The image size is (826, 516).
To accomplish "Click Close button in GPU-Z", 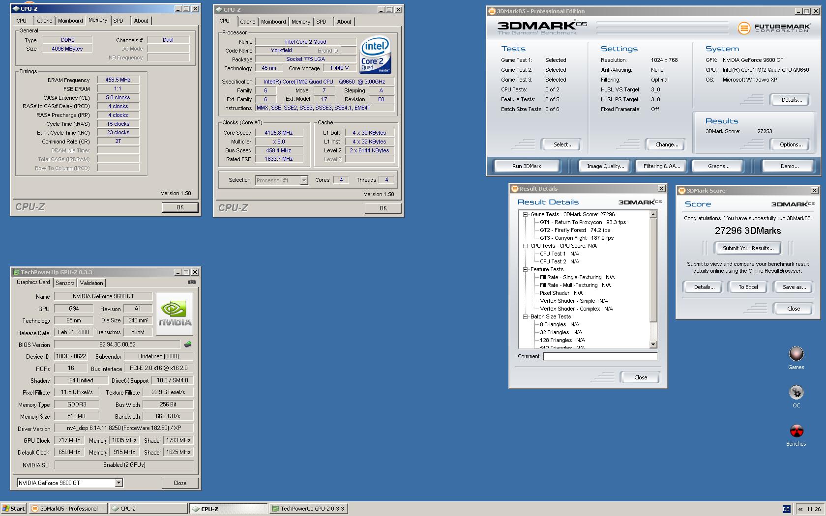I will tap(180, 483).
